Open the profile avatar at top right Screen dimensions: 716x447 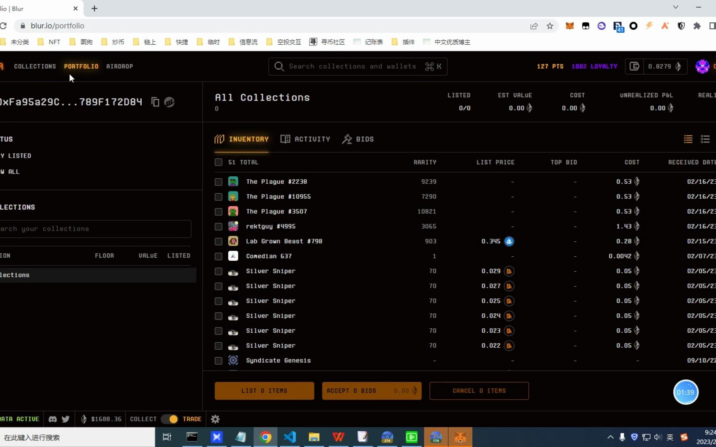click(702, 66)
